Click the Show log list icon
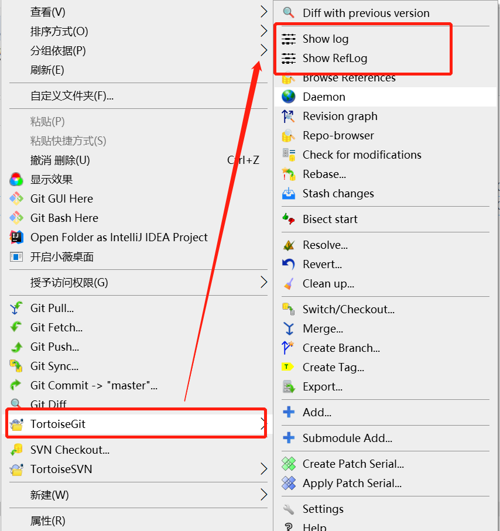This screenshot has width=500, height=531. [x=289, y=39]
